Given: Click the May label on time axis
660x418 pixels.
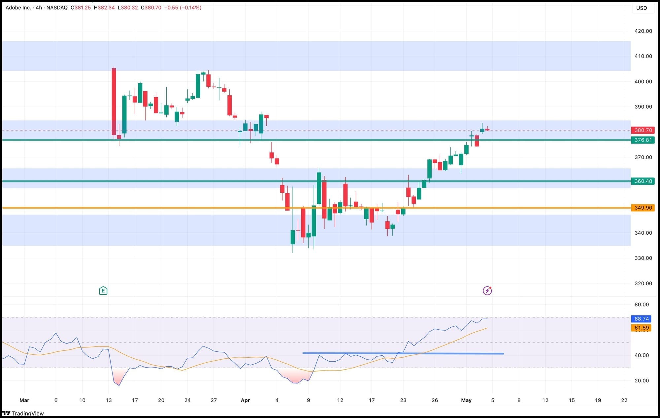Looking at the screenshot, I should 466,400.
